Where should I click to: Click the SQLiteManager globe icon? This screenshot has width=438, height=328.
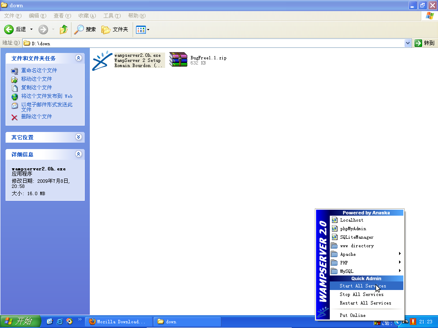(334, 237)
